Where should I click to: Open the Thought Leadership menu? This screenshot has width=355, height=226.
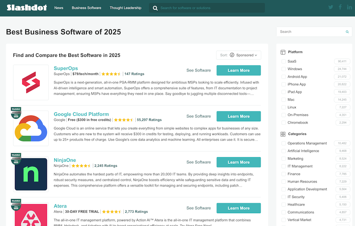pos(126,8)
